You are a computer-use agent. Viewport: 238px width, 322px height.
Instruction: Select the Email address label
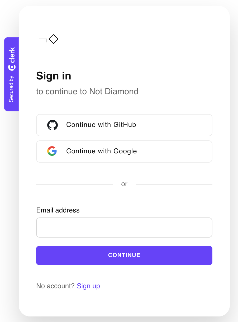(58, 210)
